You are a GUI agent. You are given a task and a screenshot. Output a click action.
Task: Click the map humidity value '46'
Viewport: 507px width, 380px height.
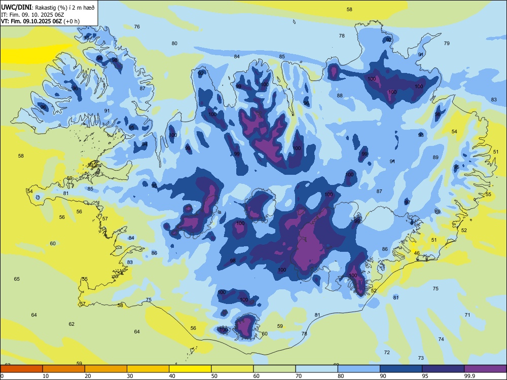coord(417,253)
